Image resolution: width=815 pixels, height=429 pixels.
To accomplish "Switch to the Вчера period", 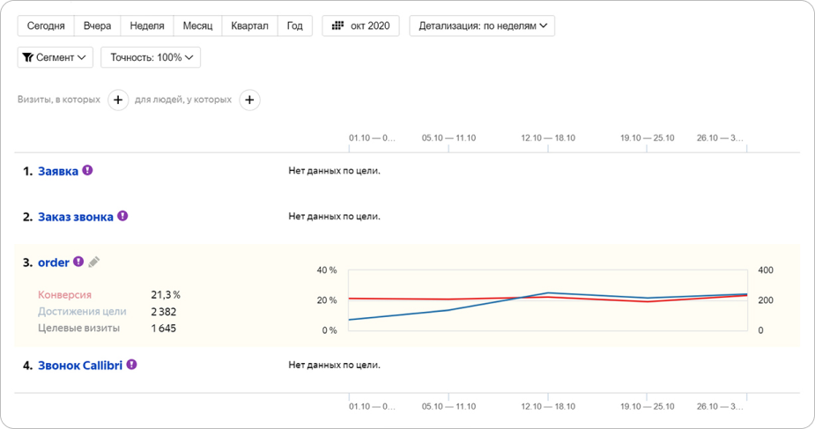I will (x=97, y=26).
